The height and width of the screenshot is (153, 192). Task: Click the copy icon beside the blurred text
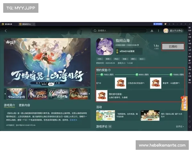tap(138, 45)
